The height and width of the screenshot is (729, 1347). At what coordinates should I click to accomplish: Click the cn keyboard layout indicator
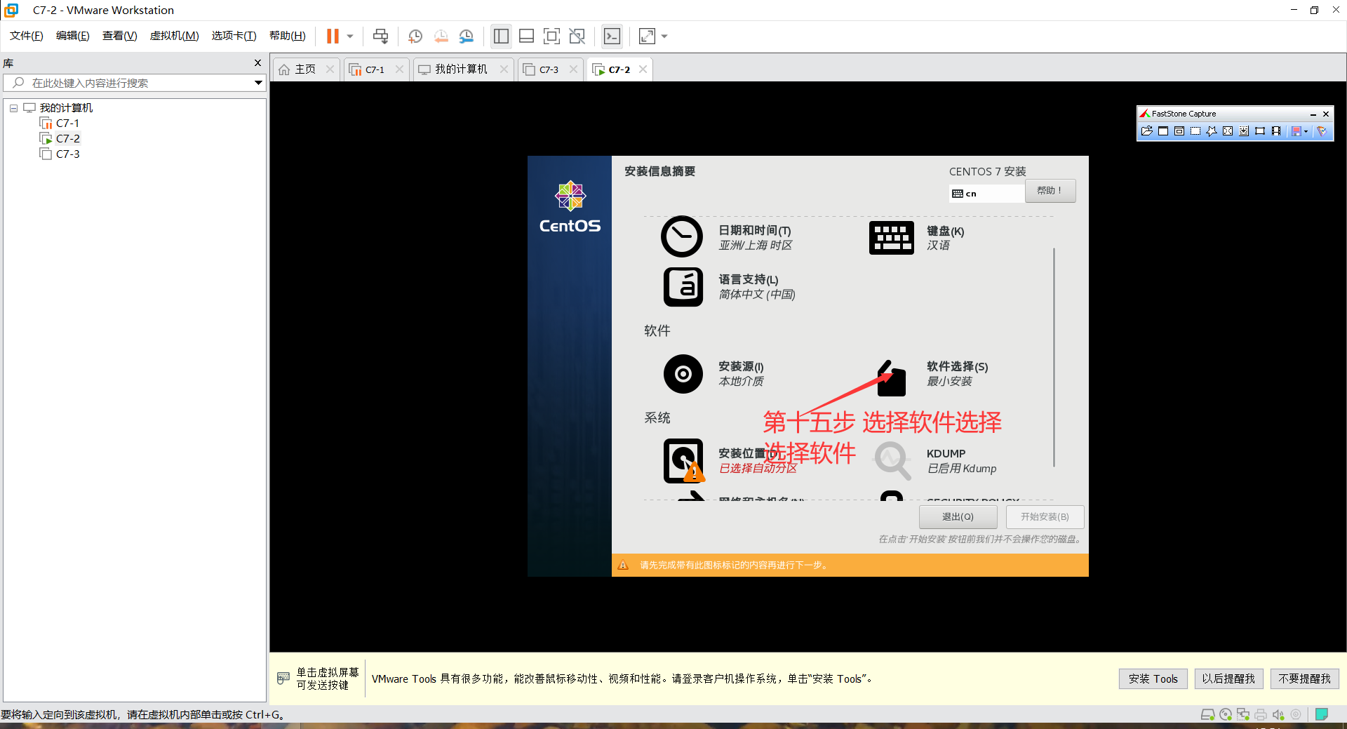point(986,194)
